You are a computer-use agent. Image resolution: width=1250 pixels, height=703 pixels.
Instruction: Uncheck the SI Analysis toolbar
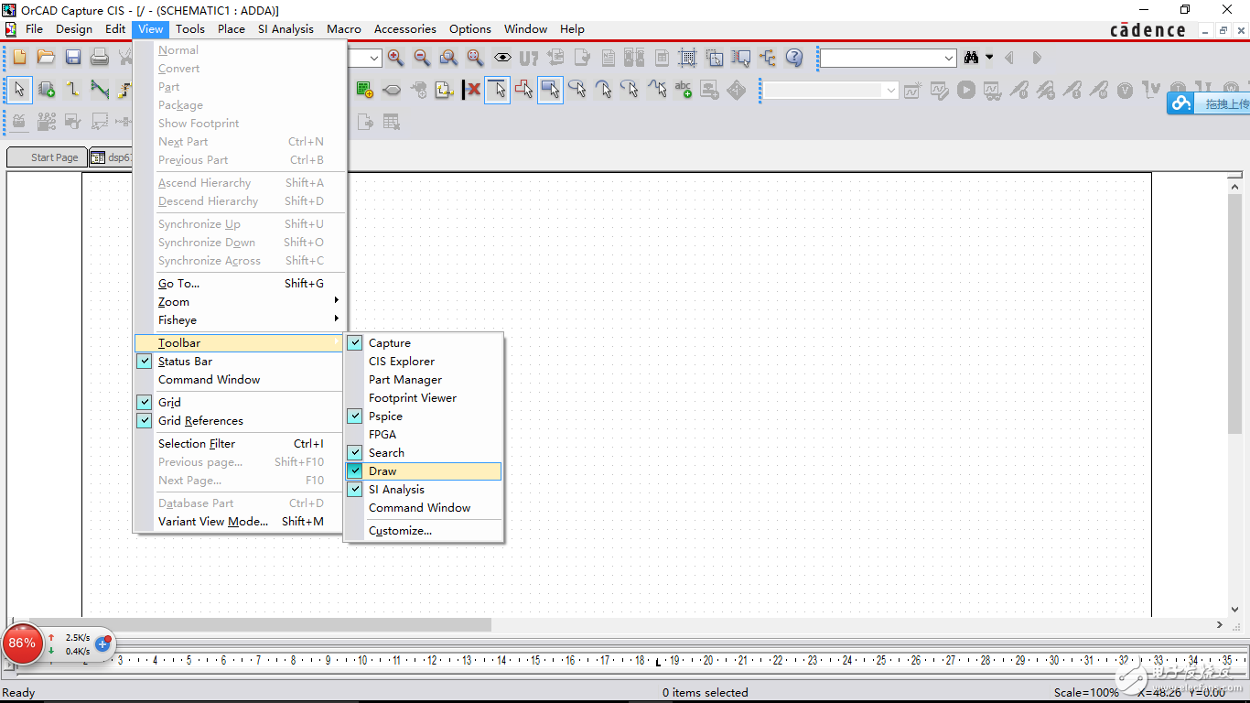pyautogui.click(x=355, y=490)
